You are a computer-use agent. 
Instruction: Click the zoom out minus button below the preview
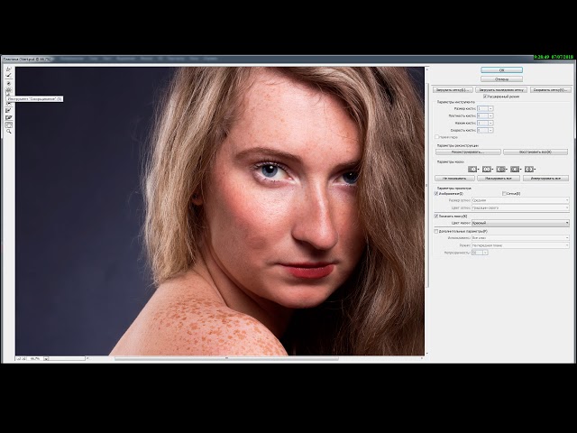(18, 358)
